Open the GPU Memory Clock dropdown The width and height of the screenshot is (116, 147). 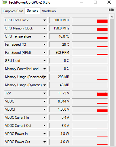(x=44, y=28)
